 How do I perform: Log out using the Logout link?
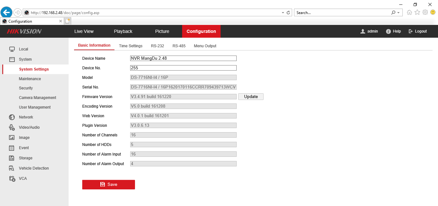point(417,31)
